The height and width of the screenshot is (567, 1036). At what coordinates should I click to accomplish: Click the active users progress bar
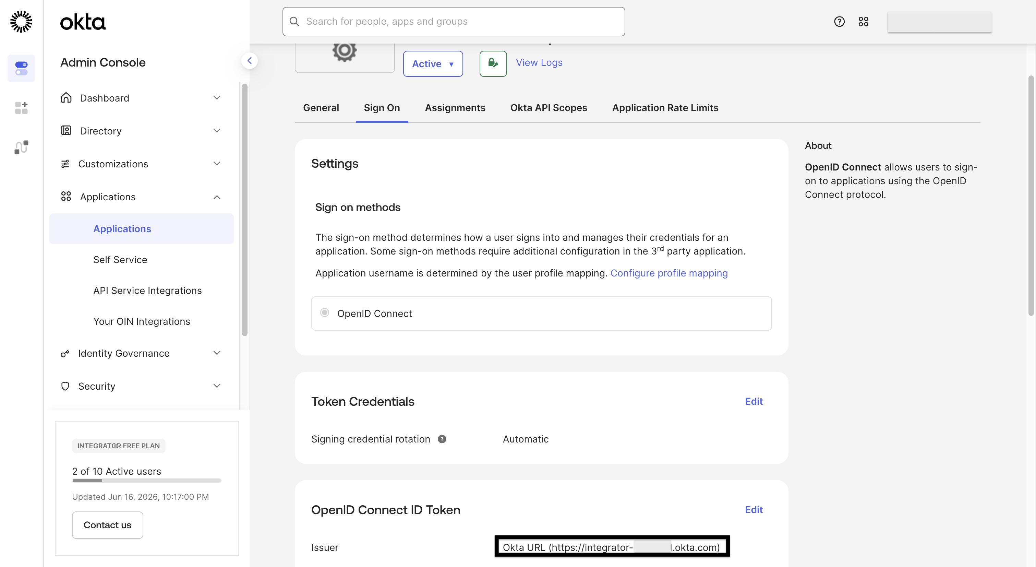pyautogui.click(x=147, y=481)
